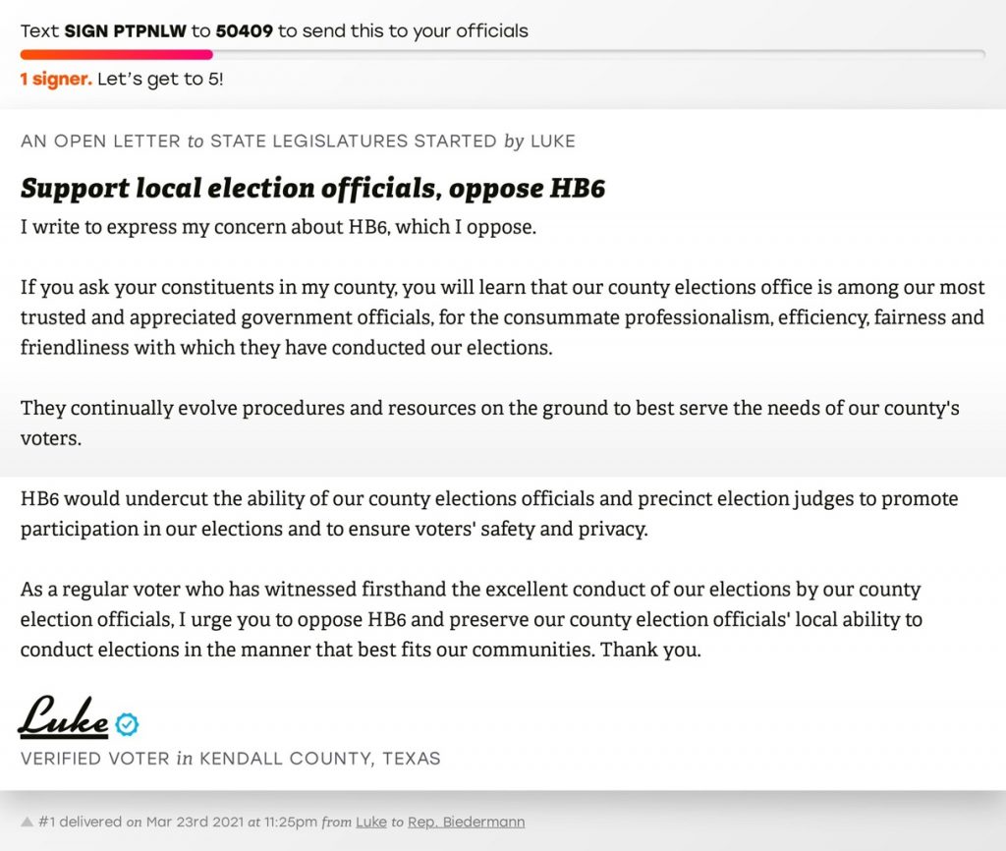Viewport: 1006px width, 851px height.
Task: Click the 50409 short code number
Action: click(245, 30)
